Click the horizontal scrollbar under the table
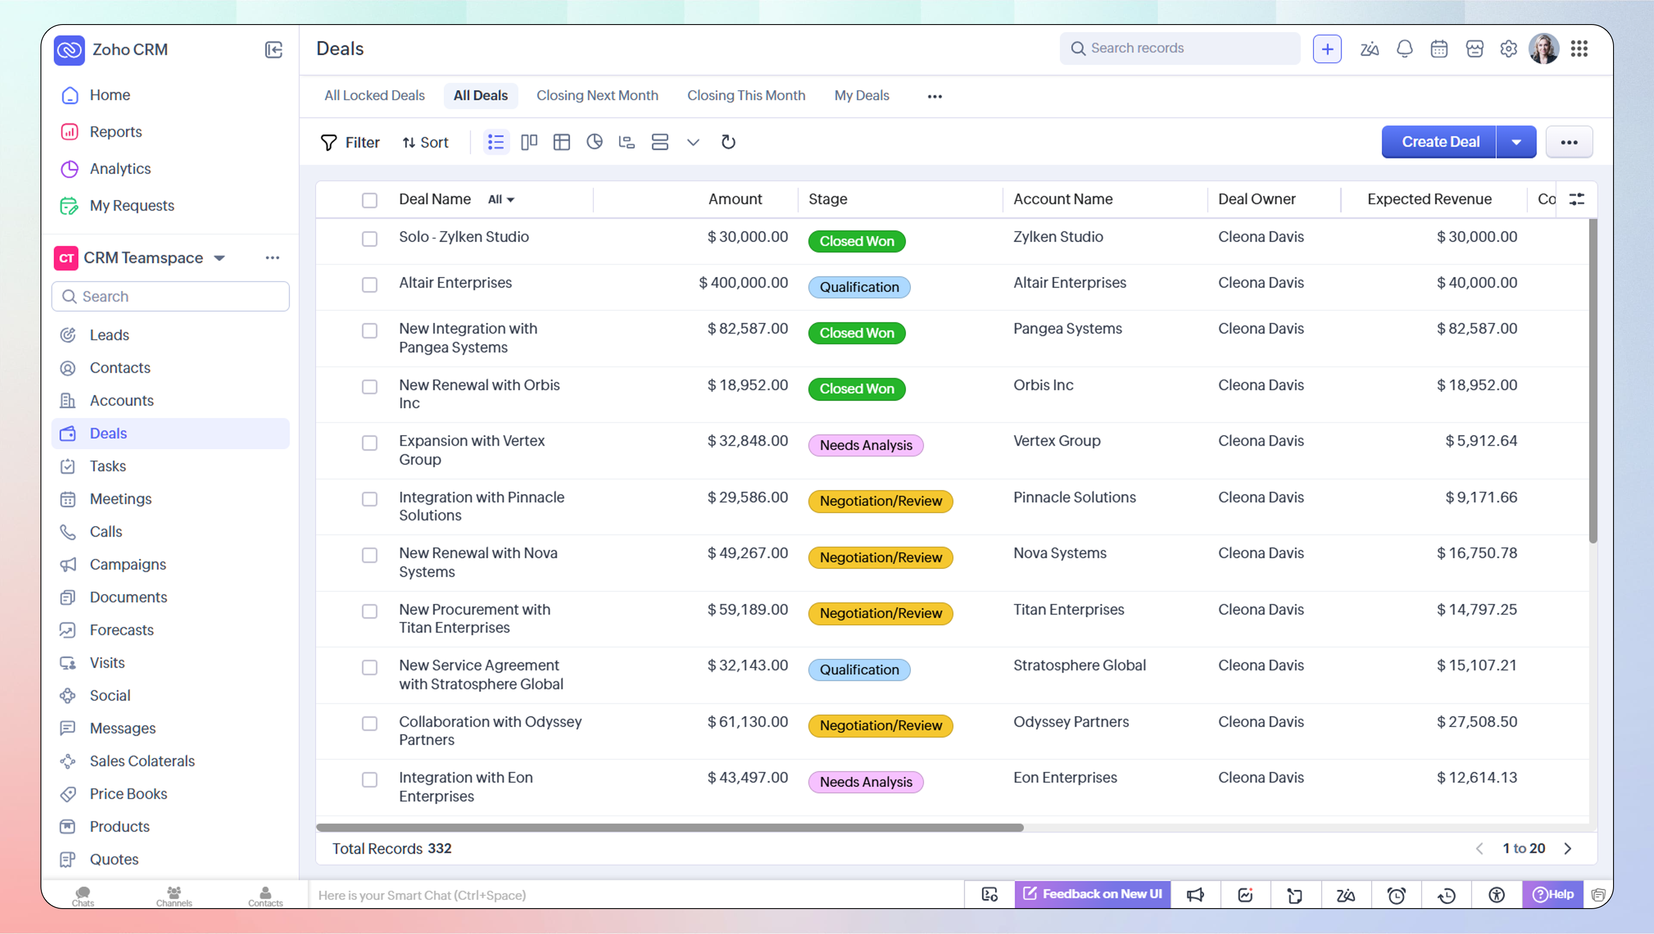 point(669,827)
